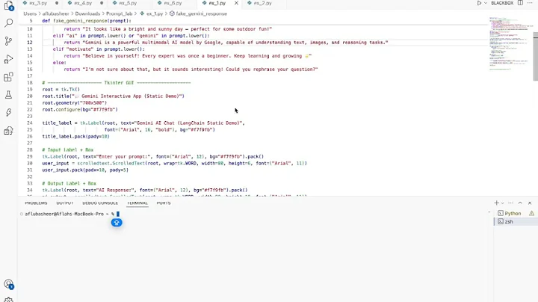Open the Source Control view
The width and height of the screenshot is (538, 302).
pos(8,41)
